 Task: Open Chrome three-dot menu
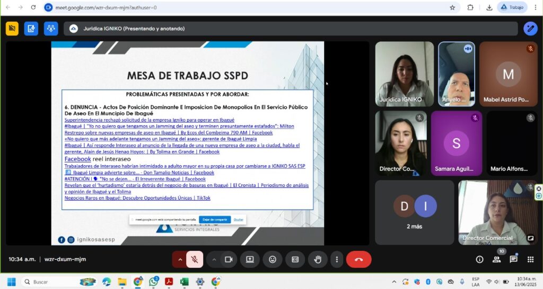pos(536,7)
